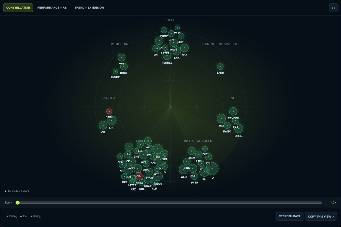Click the TIA asset bubble
Screen dimensions: 341x227
(x=212, y=169)
